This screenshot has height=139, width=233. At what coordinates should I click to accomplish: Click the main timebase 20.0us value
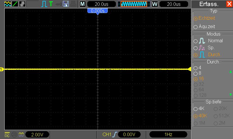[101, 4]
